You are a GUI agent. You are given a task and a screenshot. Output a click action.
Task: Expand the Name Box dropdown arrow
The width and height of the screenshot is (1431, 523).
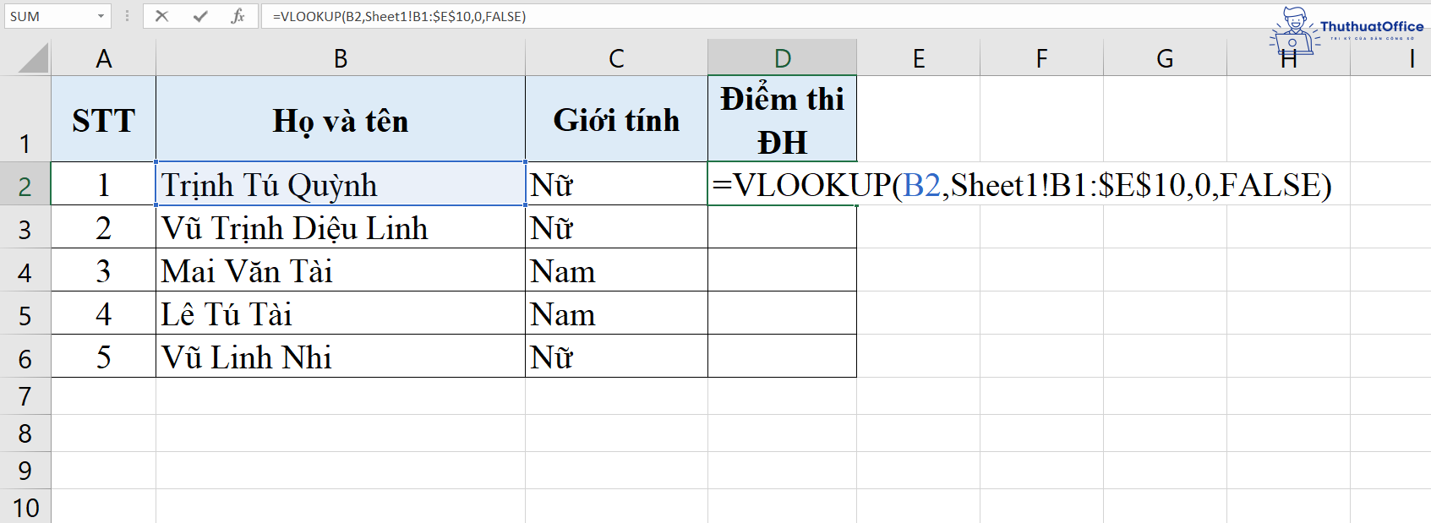click(101, 16)
